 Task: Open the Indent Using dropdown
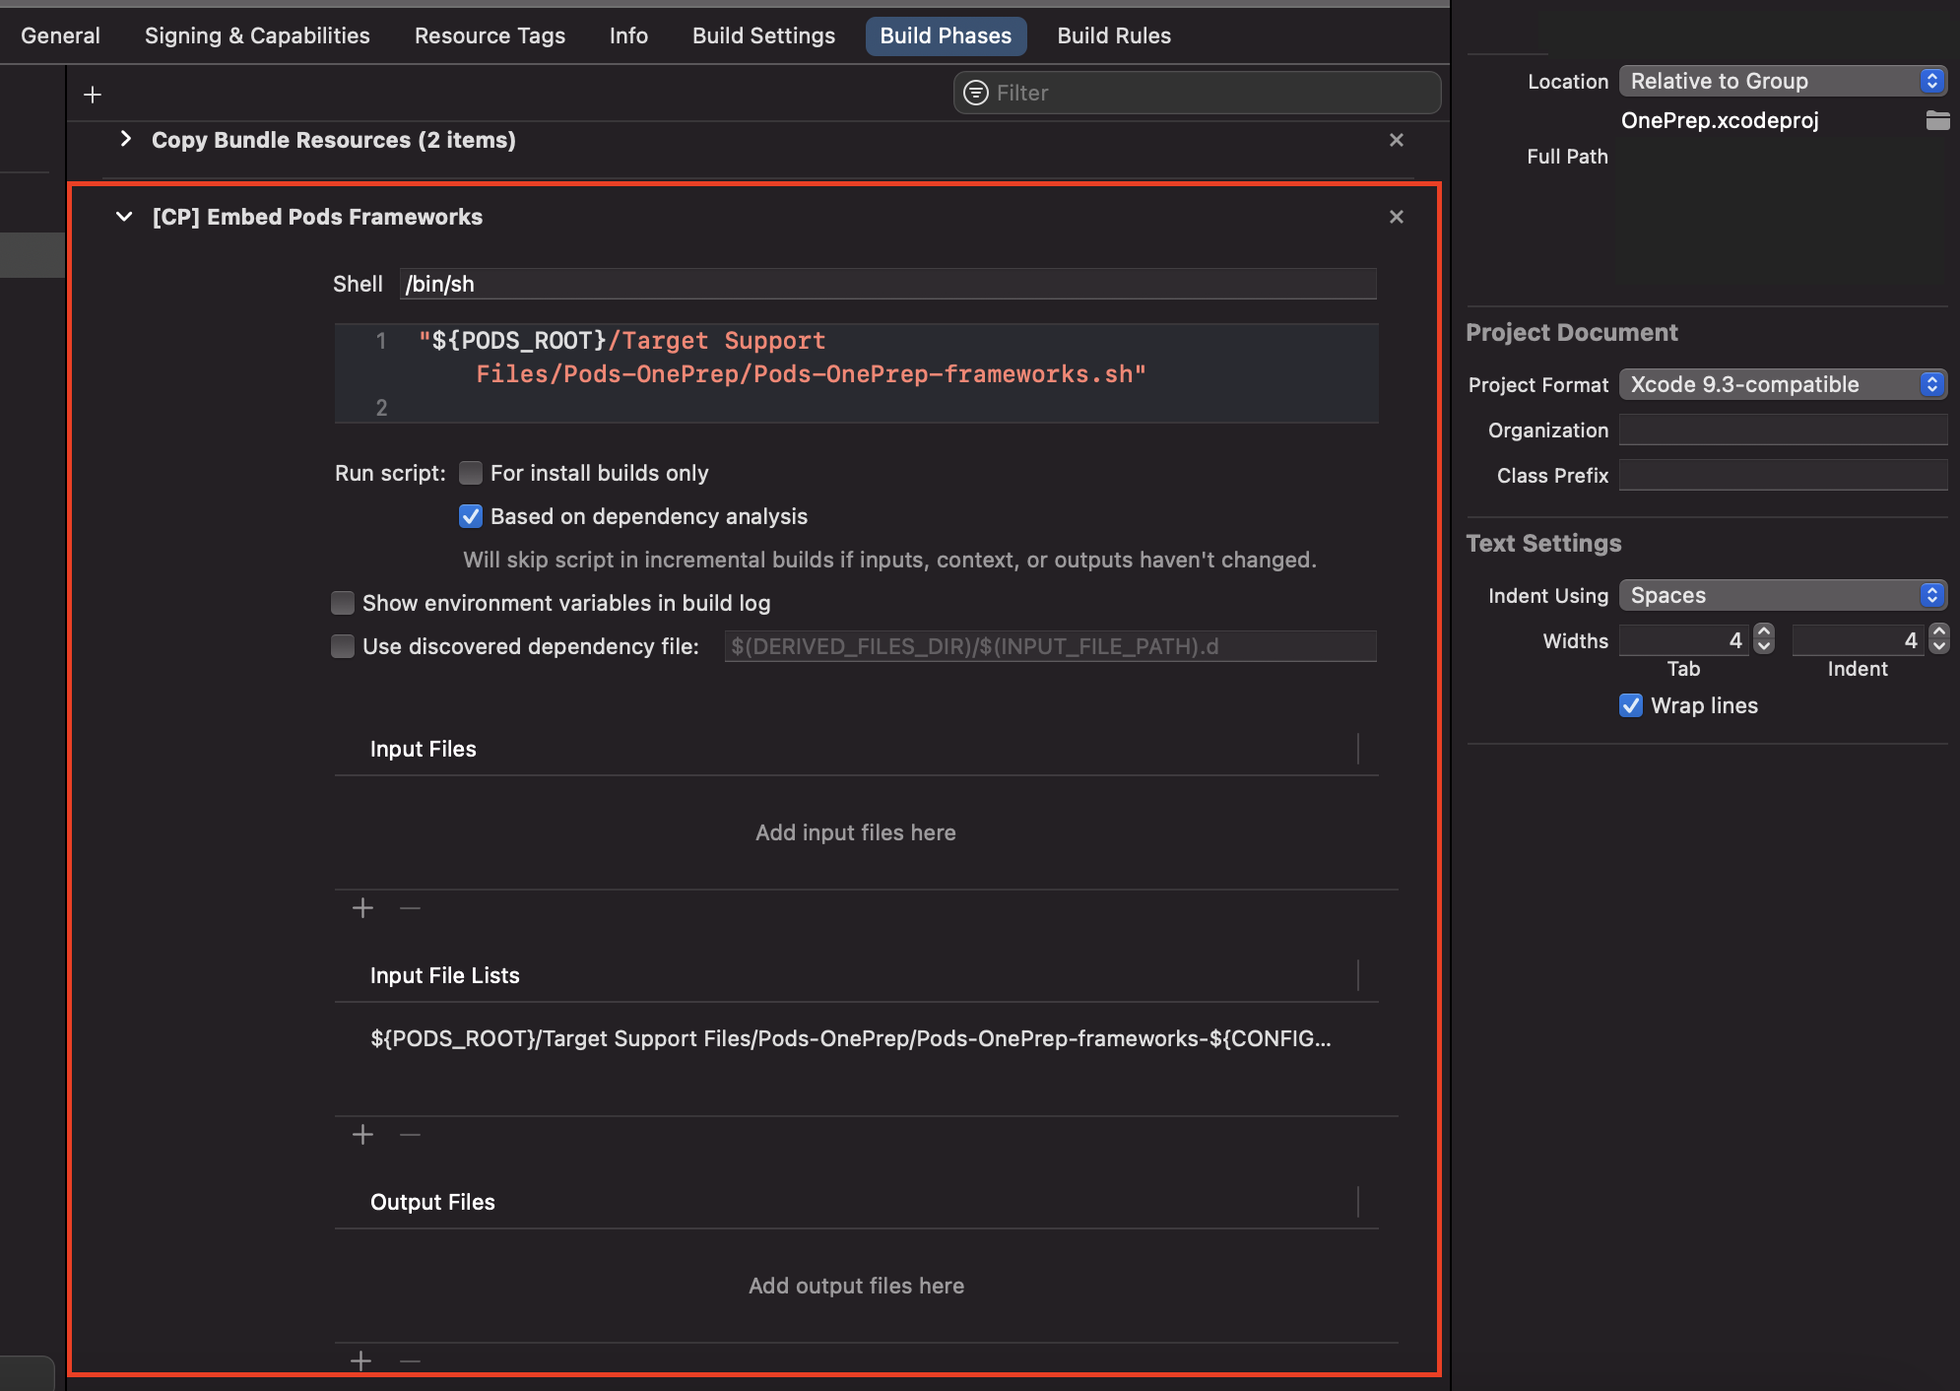1783,595
